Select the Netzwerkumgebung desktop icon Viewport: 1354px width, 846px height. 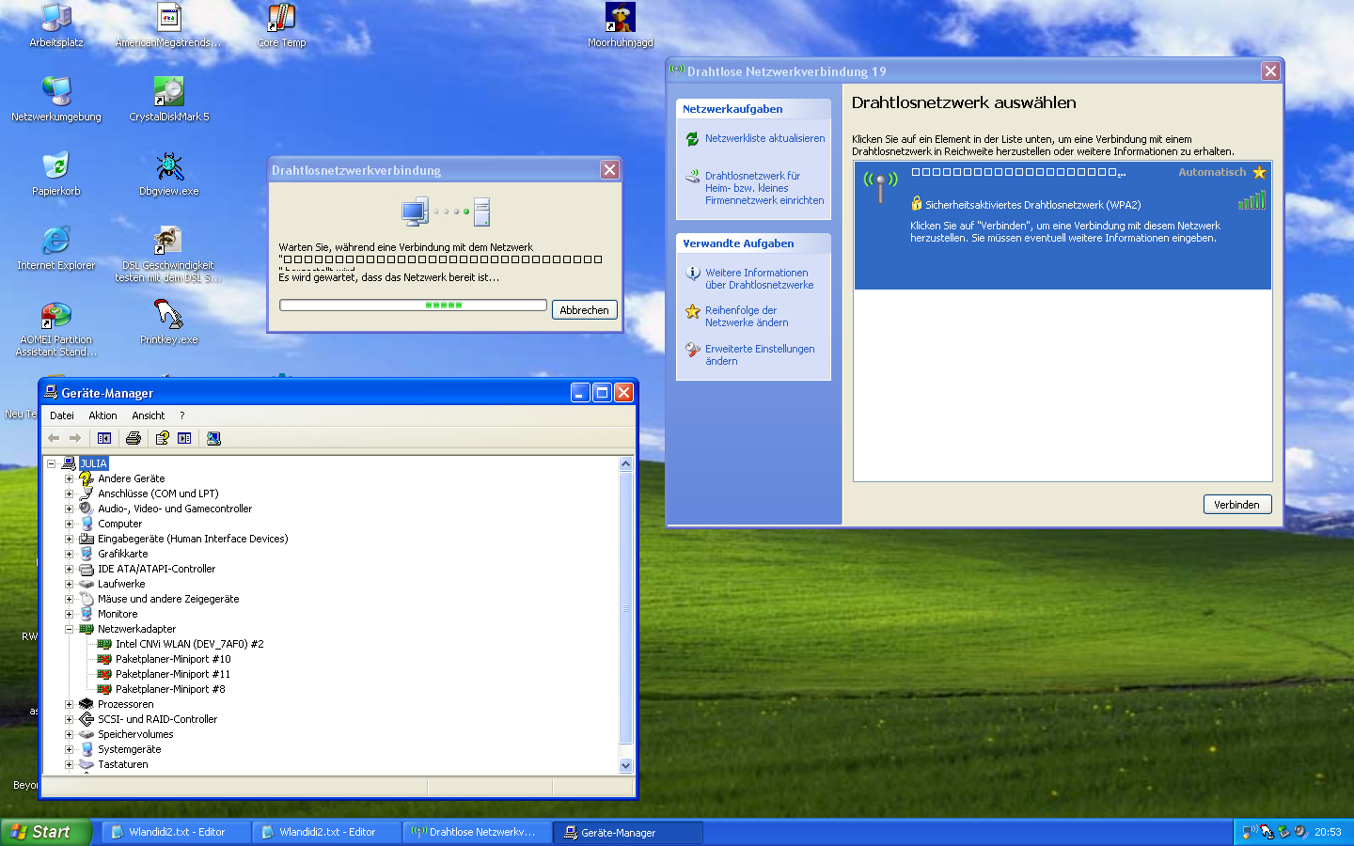click(56, 100)
